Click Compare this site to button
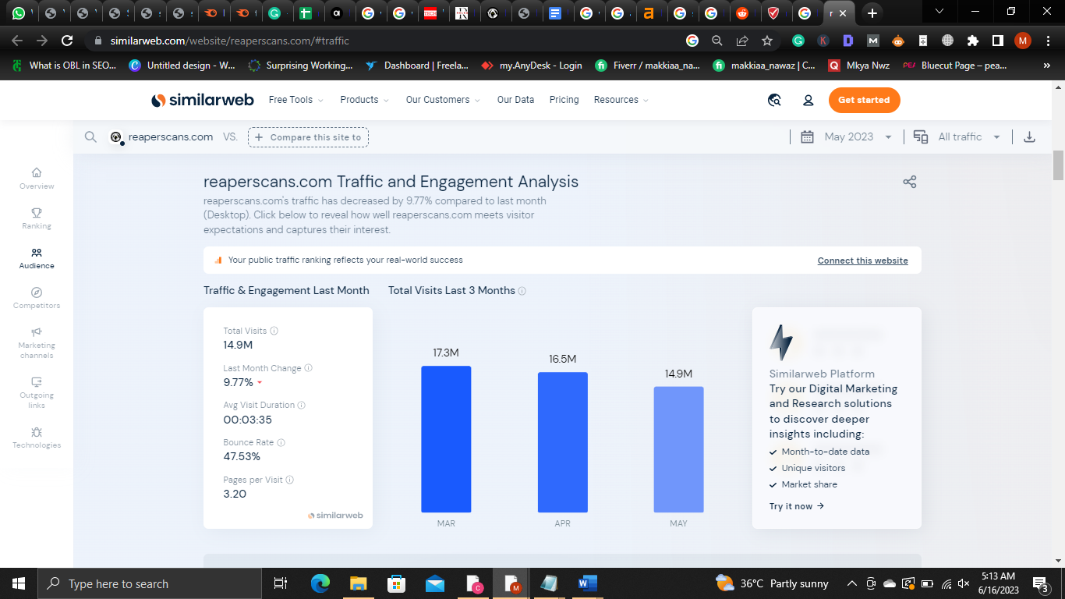 (x=308, y=137)
